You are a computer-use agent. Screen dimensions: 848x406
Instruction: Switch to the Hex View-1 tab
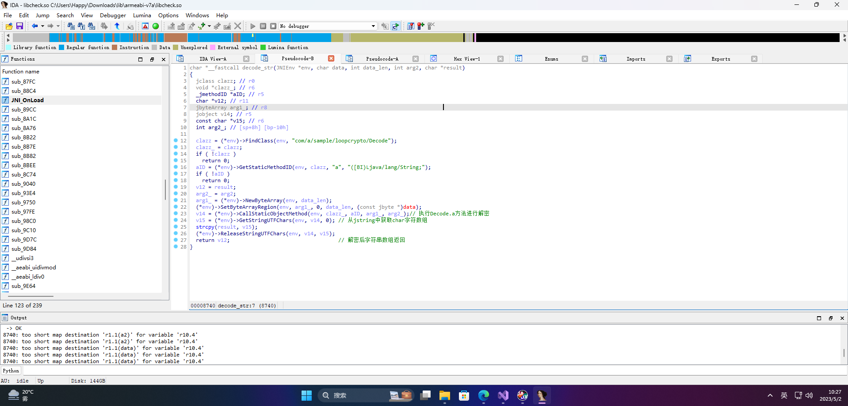pos(466,59)
